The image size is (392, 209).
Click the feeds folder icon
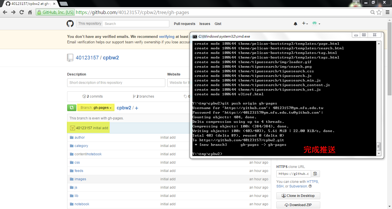[x=71, y=171]
